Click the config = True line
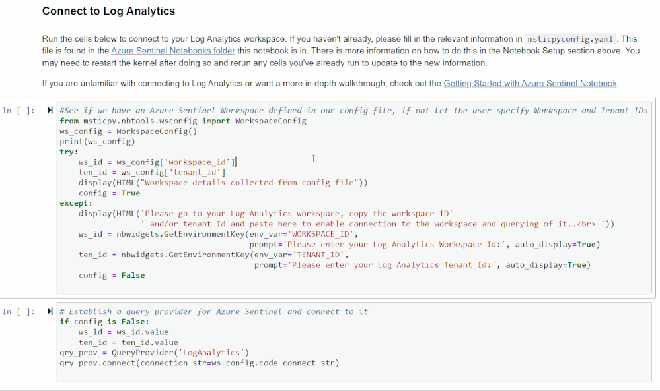660x391 pixels. 110,193
